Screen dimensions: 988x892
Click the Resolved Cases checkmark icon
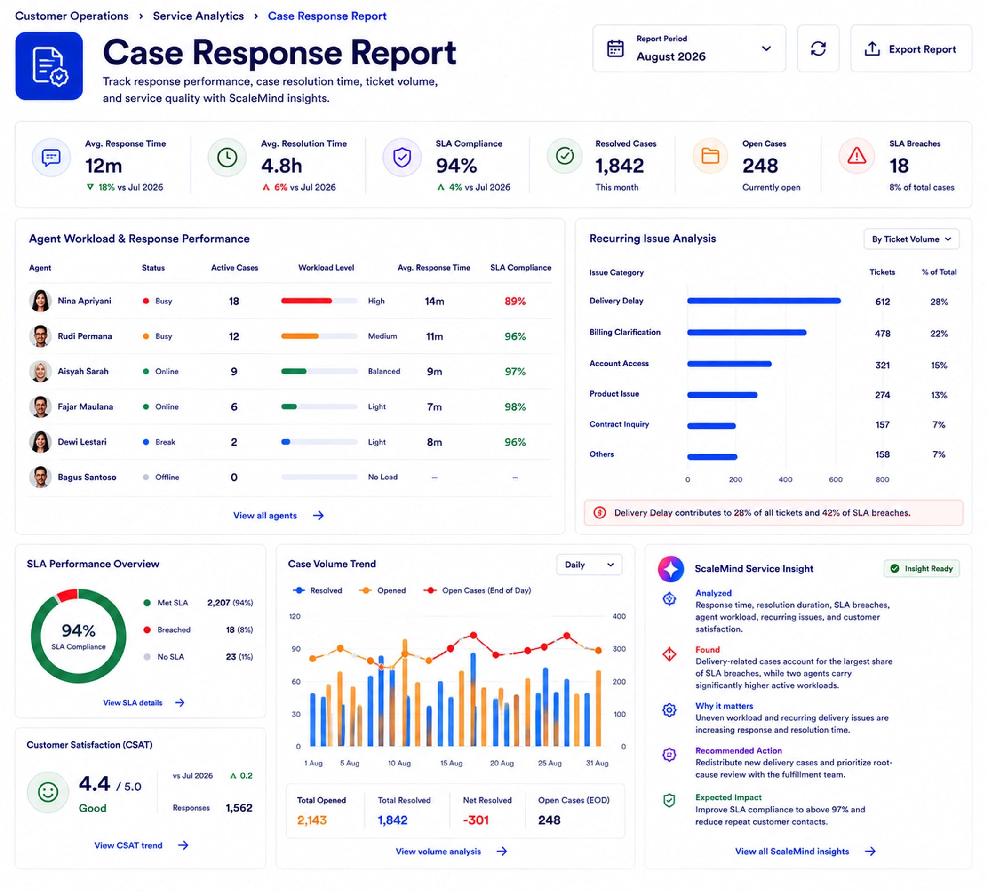click(565, 156)
